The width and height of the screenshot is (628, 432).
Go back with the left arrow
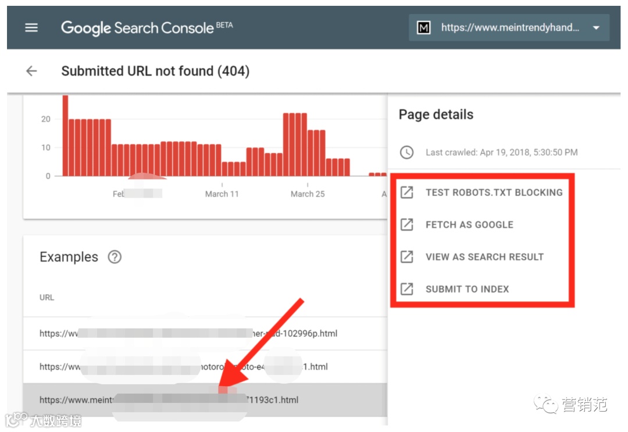pos(31,71)
